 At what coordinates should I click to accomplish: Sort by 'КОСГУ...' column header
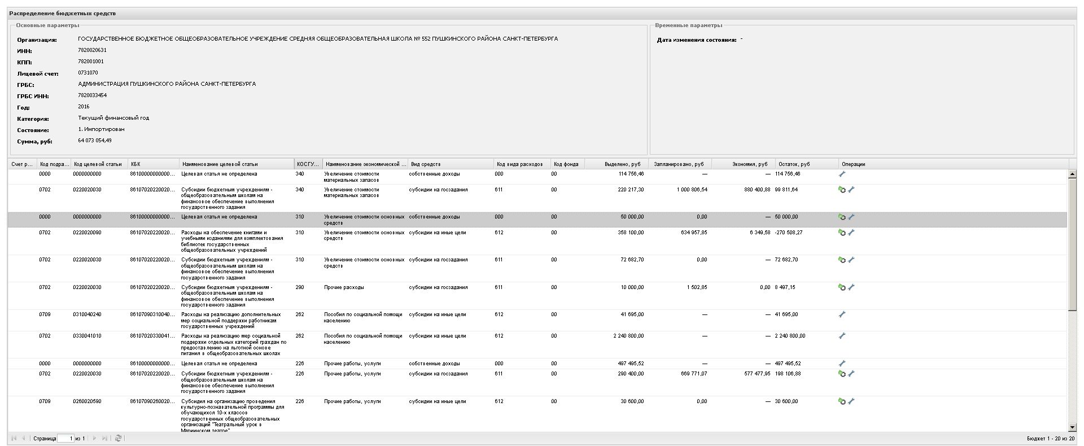click(308, 164)
